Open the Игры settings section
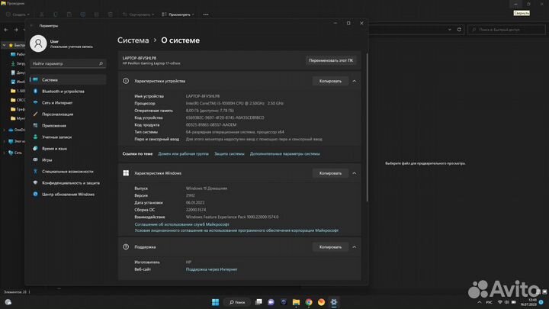This screenshot has width=549, height=309. point(47,160)
